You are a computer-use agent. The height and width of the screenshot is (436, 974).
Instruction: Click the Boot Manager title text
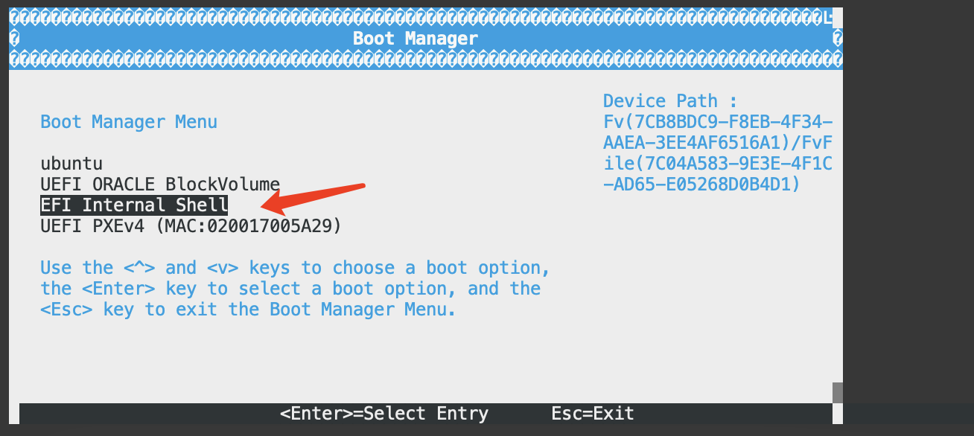click(416, 38)
